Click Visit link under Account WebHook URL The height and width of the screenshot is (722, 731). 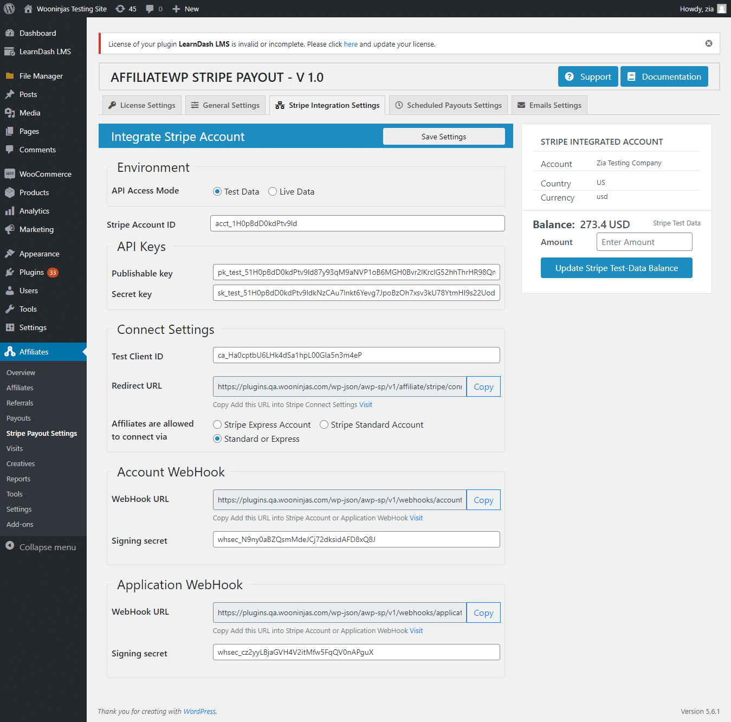(416, 518)
